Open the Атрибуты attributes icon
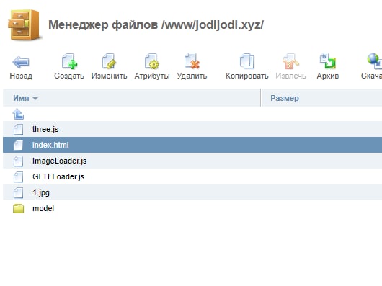382x286 pixels. click(x=152, y=61)
